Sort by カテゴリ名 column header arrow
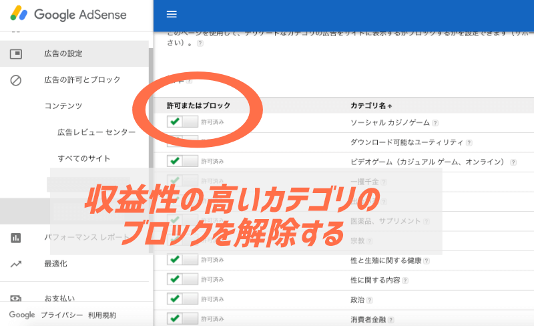Screen dimensions: 534x326 pyautogui.click(x=390, y=106)
